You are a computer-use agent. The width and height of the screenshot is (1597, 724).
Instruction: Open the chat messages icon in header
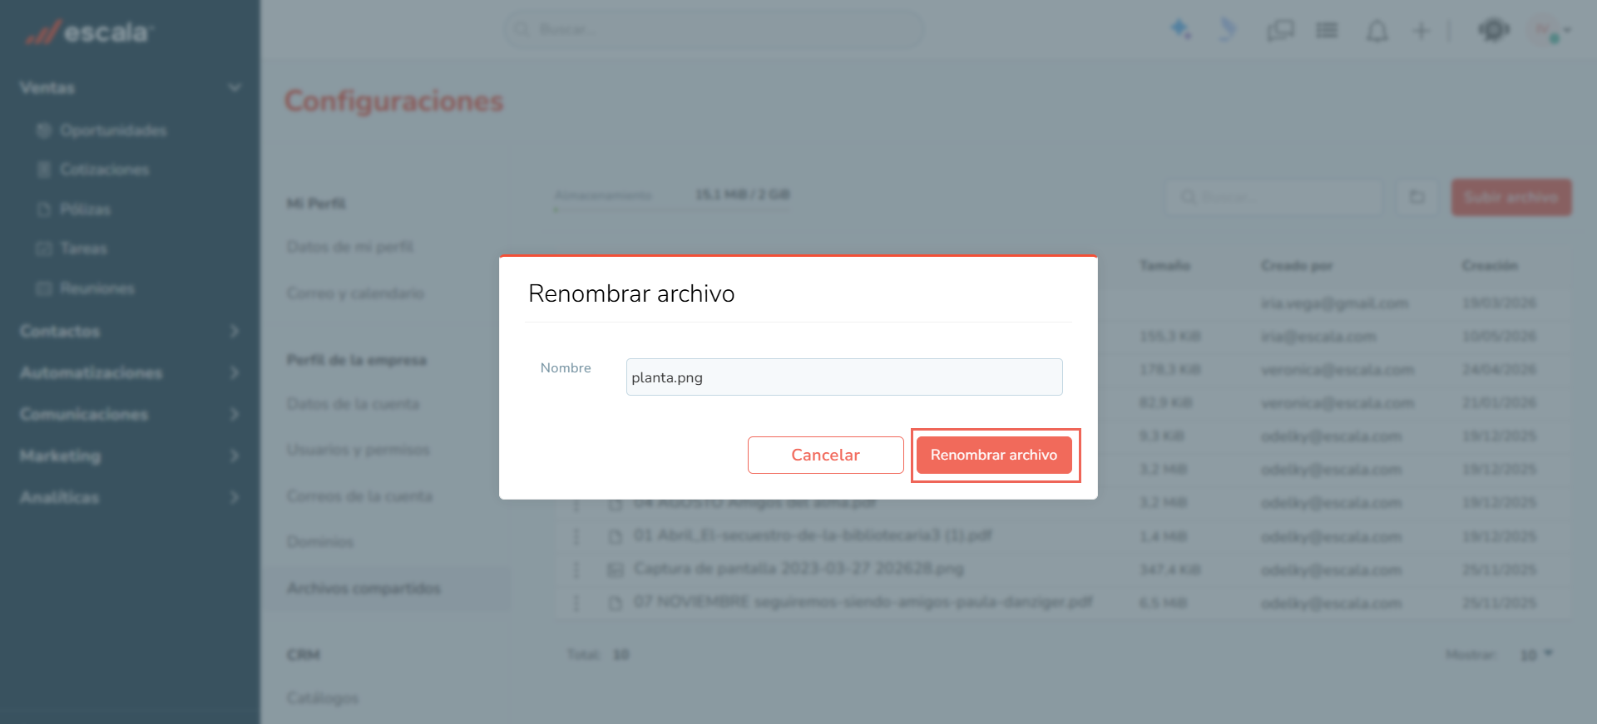(x=1280, y=31)
